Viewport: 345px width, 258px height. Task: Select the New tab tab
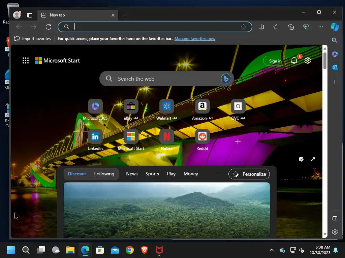77,15
